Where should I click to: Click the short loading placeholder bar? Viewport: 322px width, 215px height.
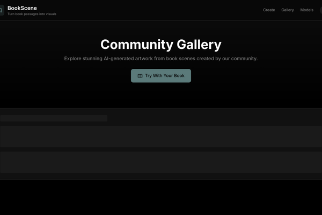pyautogui.click(x=54, y=118)
